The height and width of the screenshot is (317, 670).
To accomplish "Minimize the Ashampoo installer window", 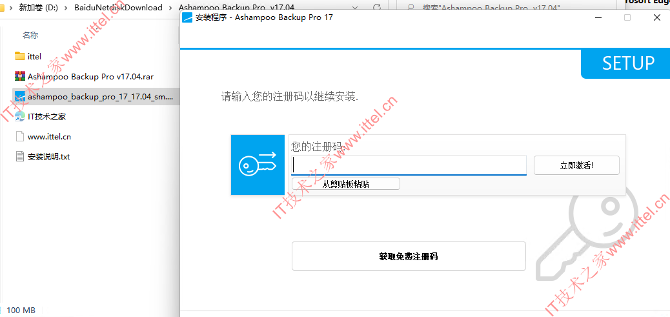I will (x=598, y=17).
